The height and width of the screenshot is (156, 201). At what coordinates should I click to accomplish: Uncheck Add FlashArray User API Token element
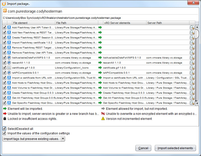click(x=5, y=27)
